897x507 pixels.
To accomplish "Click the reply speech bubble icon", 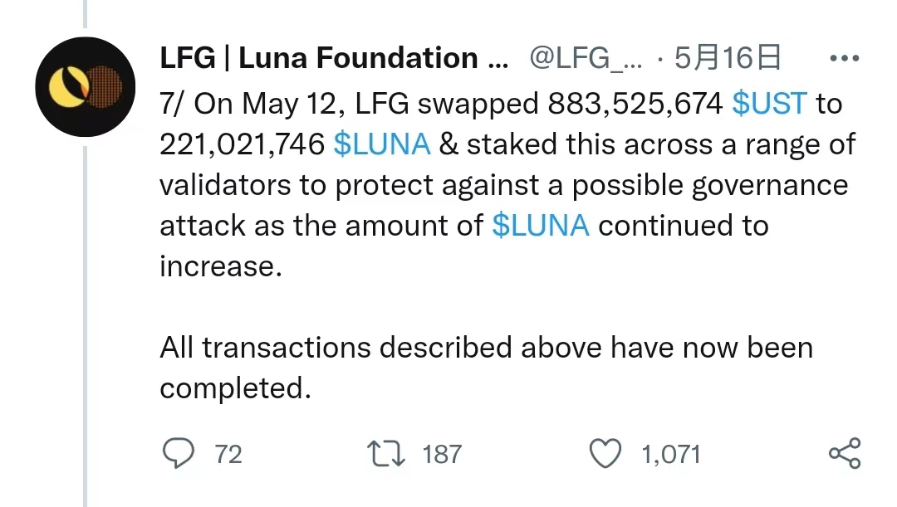I will tap(179, 453).
